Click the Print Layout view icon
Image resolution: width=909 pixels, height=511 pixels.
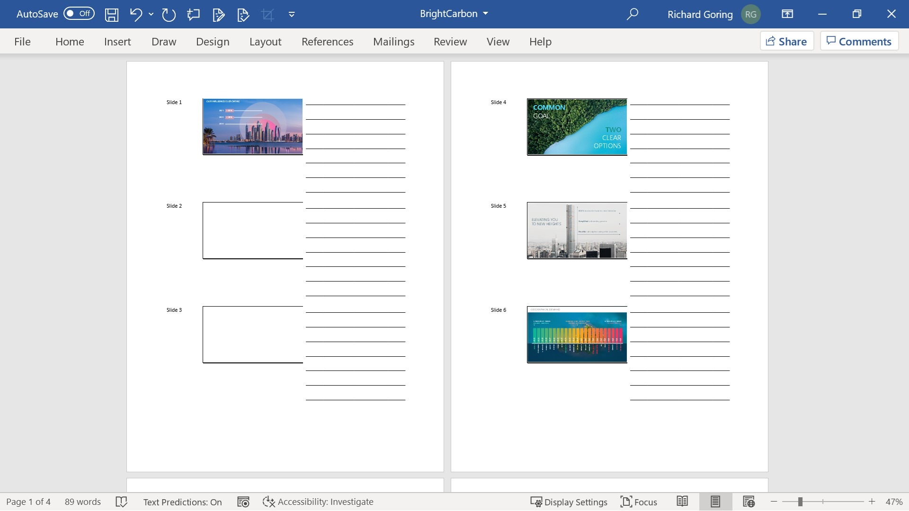(714, 502)
